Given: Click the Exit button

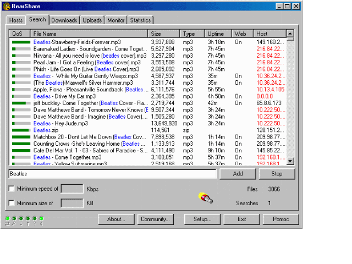Looking at the screenshot, I should (x=241, y=219).
